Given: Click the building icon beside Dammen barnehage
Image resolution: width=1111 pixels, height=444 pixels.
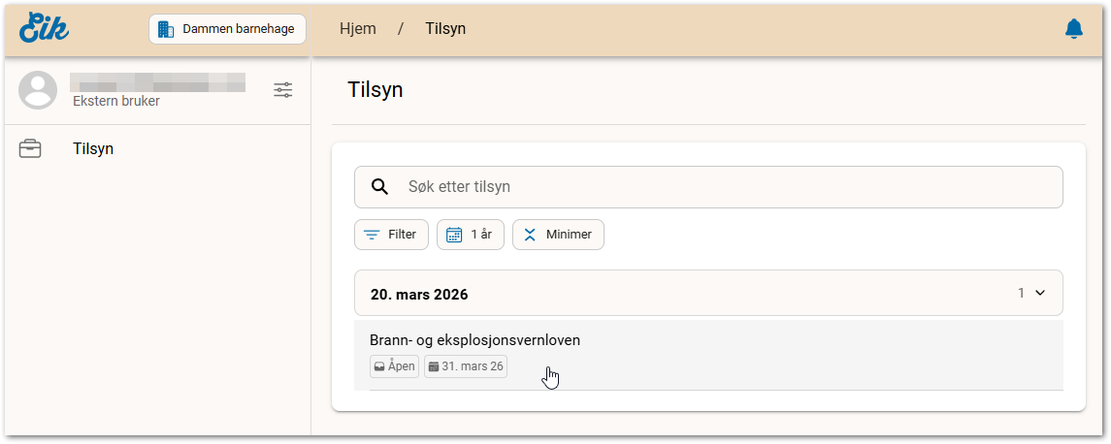Looking at the screenshot, I should [x=166, y=29].
